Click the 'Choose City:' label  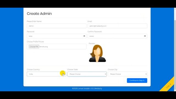point(112,70)
